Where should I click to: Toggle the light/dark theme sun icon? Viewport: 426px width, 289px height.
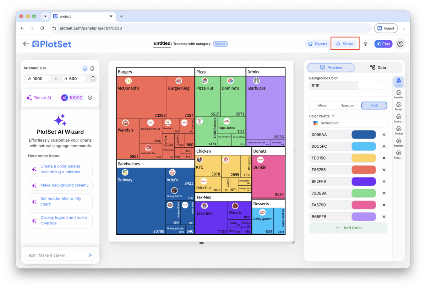click(x=366, y=44)
